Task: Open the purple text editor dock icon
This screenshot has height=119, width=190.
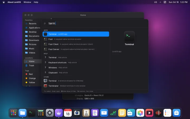Action: pos(95,113)
